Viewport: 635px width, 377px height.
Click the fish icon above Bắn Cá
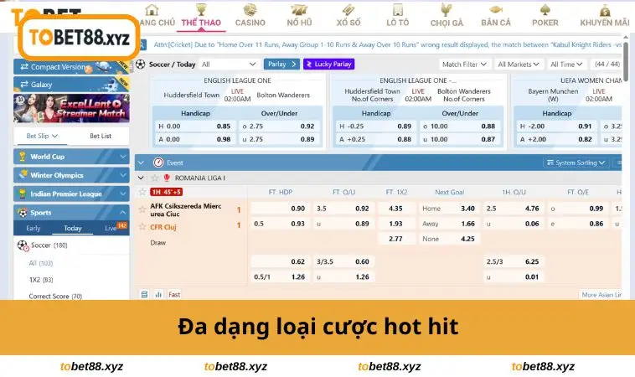pos(496,9)
